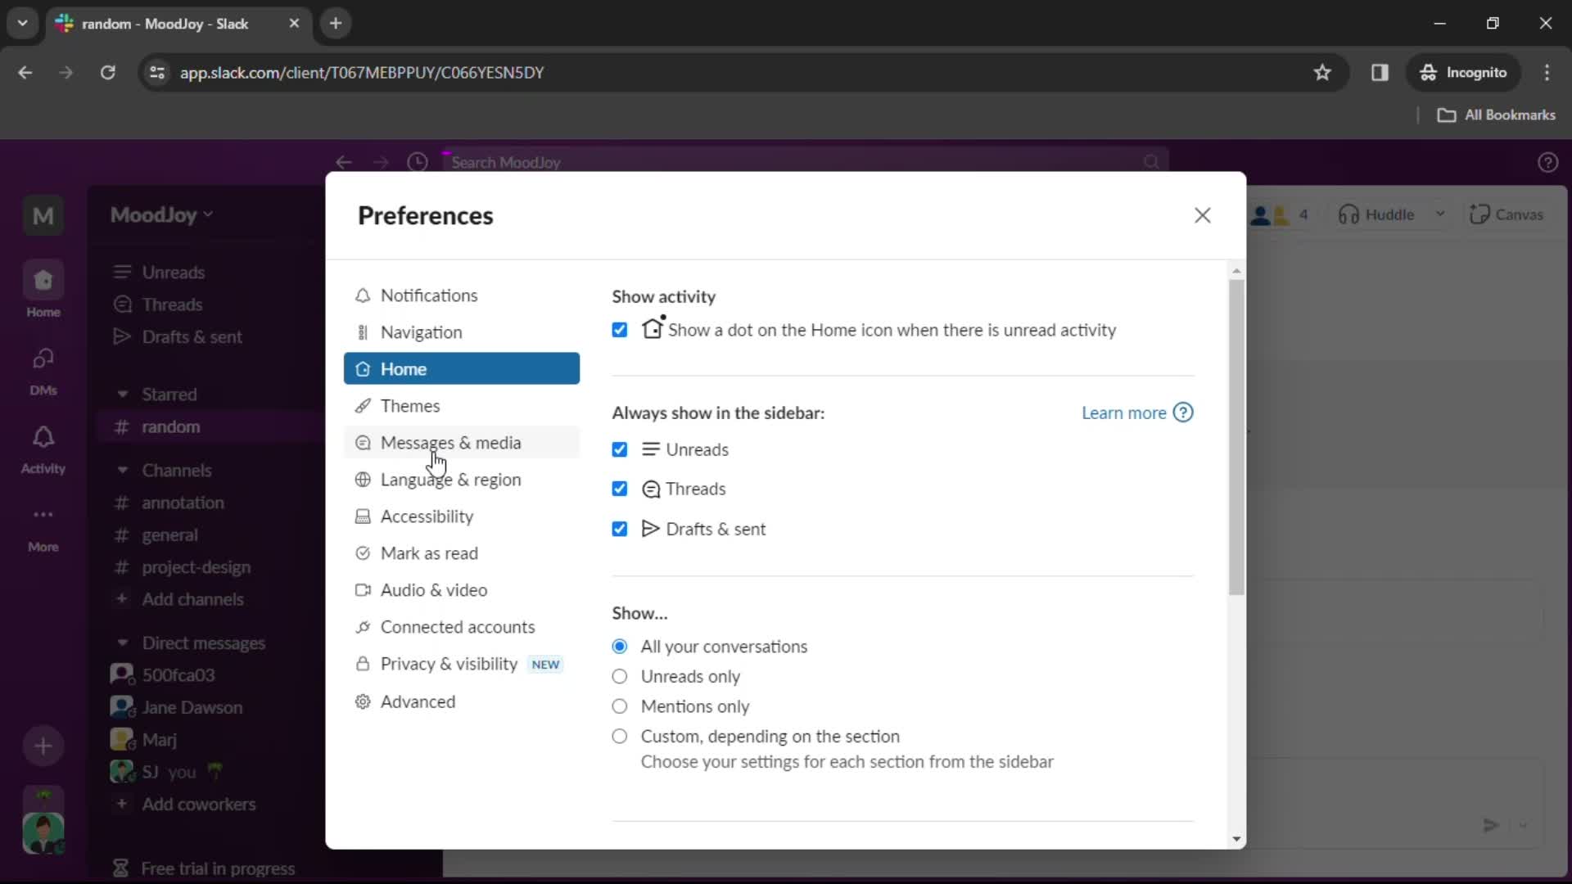1572x884 pixels.
Task: Navigate to Advanced preferences section
Action: 419,701
